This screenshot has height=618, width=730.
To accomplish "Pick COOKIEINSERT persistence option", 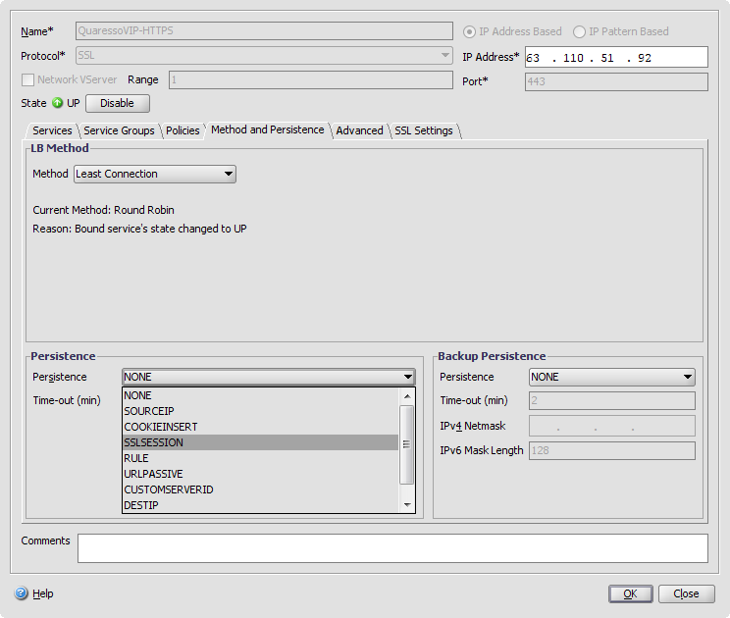I will tap(161, 427).
